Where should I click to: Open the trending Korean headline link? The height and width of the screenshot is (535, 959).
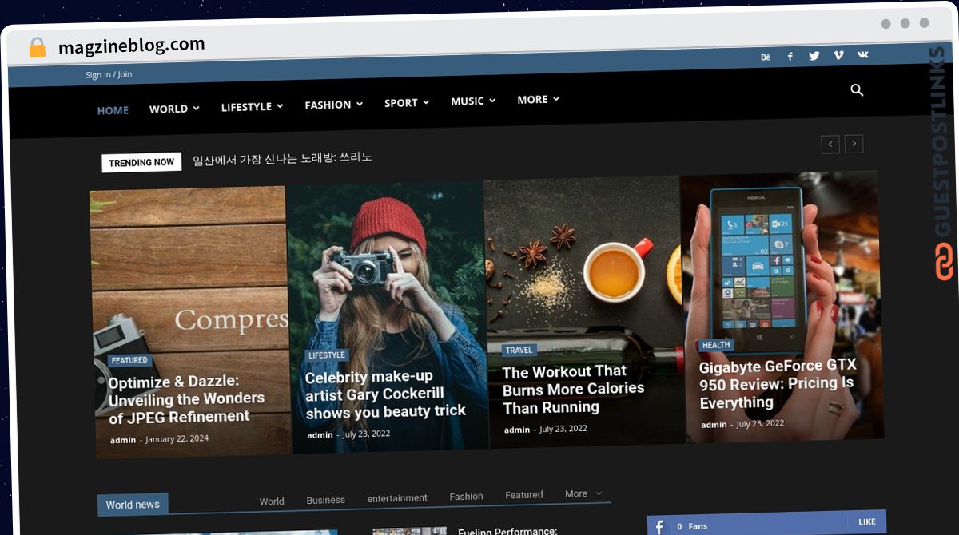(282, 158)
